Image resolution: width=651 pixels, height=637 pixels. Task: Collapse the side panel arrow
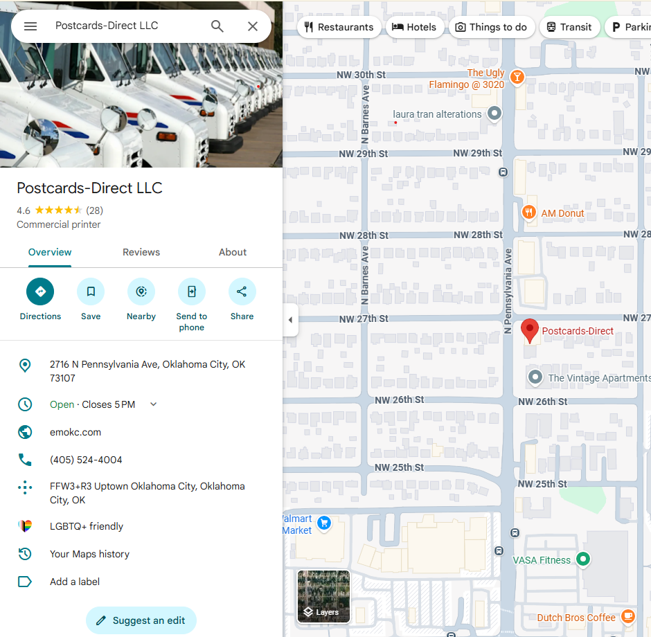pos(290,319)
